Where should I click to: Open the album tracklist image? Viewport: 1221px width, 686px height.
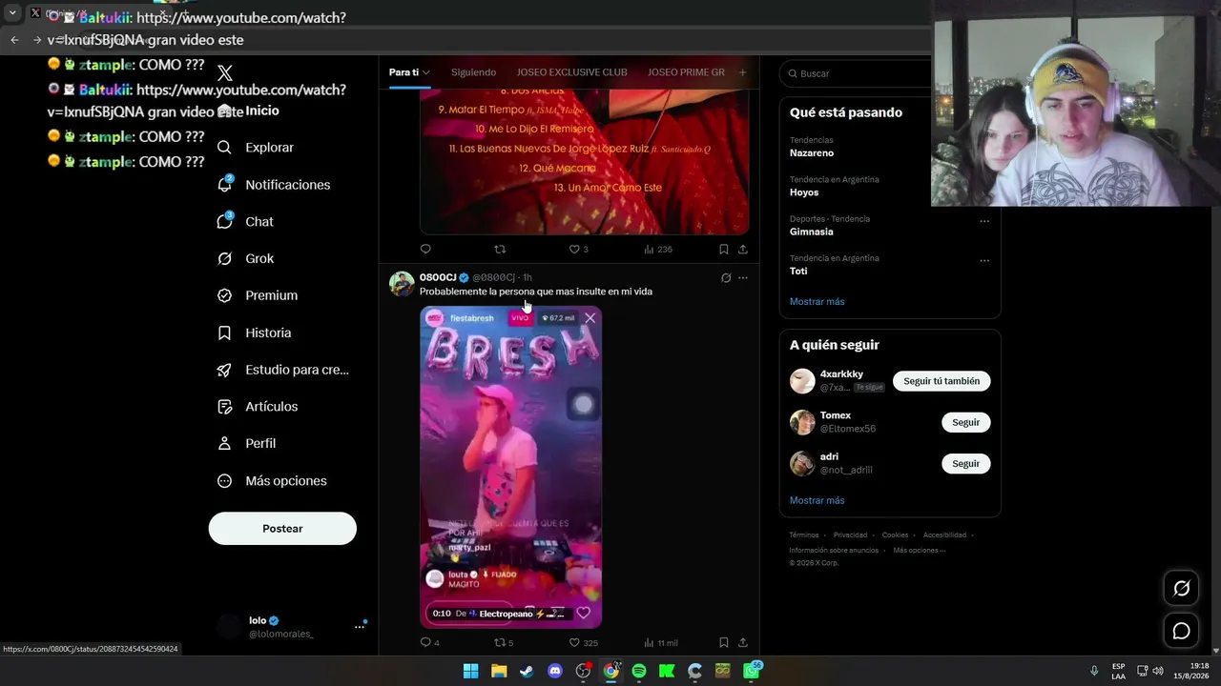pyautogui.click(x=584, y=160)
